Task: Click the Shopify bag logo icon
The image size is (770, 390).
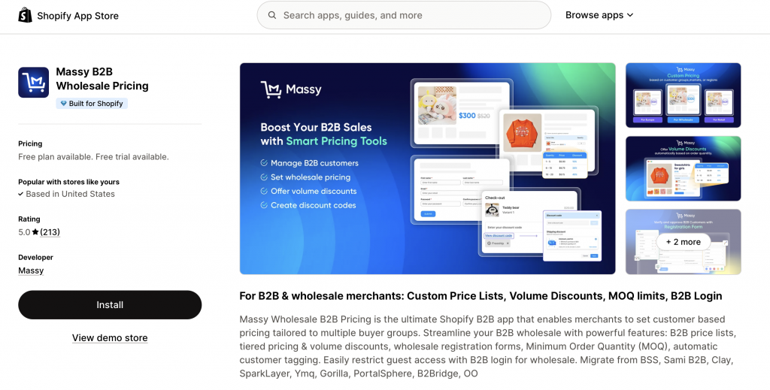Action: pos(25,15)
